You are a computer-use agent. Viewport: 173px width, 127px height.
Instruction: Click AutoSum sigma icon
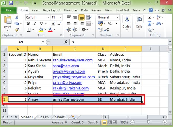(x=149, y=17)
